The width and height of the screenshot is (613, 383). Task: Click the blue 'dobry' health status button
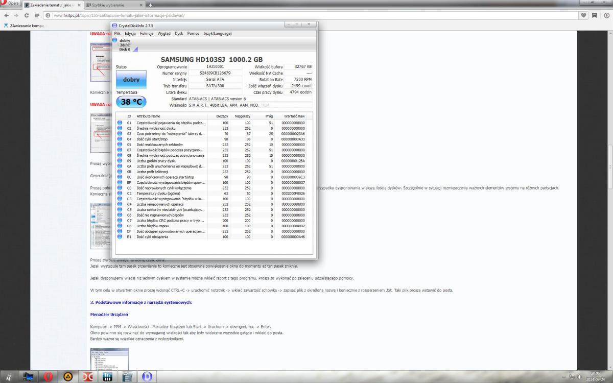[131, 80]
